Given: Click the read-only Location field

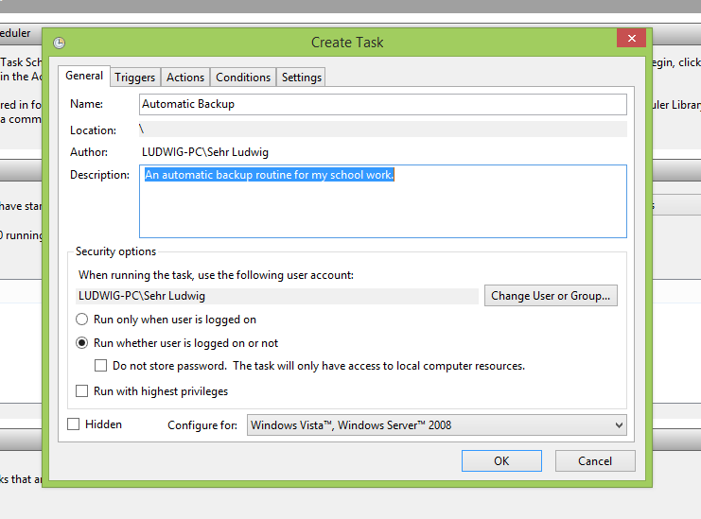Looking at the screenshot, I should [382, 130].
